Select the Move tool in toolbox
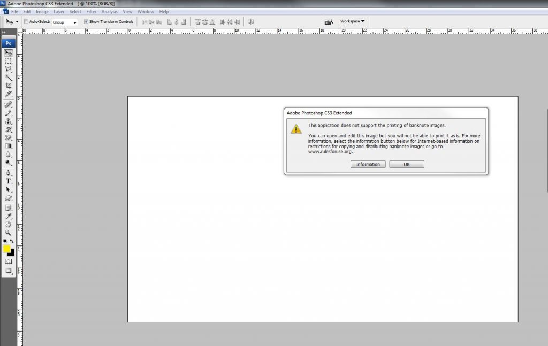 pos(9,53)
